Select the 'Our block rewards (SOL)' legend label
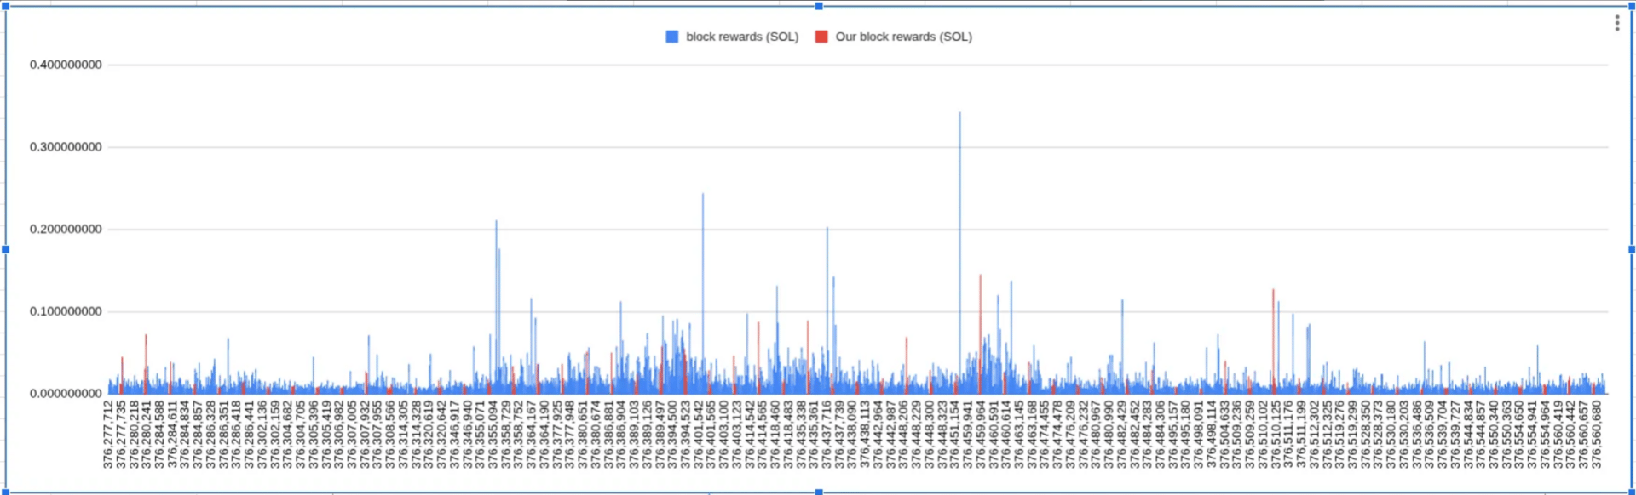 [x=903, y=37]
